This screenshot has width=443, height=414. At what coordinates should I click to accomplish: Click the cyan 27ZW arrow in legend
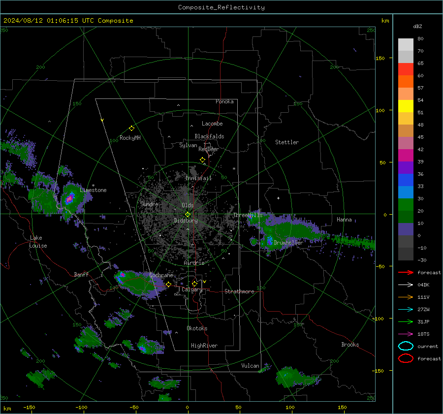point(406,310)
